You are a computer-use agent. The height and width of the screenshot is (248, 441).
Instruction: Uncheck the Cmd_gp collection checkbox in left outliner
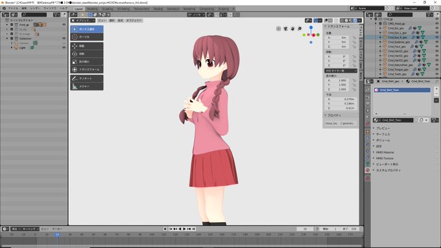click(12, 25)
